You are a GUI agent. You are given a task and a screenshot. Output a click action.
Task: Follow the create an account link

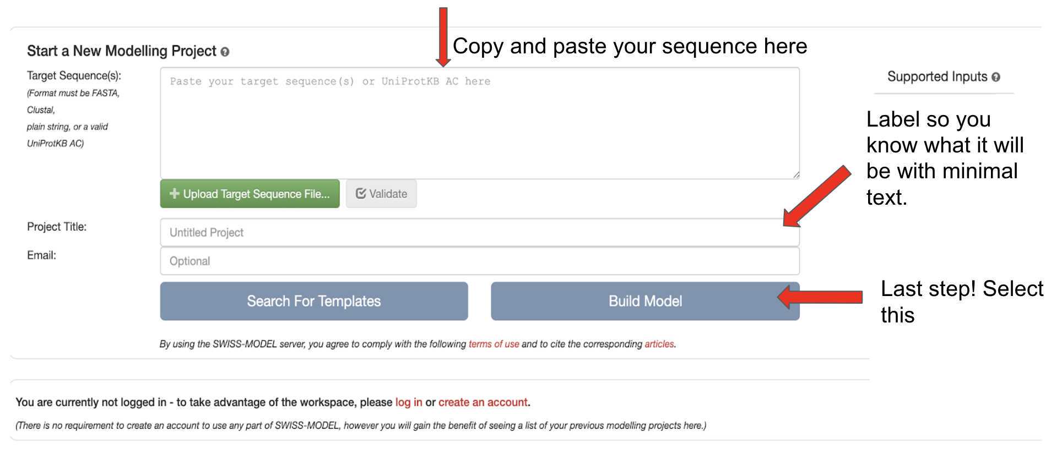coord(483,402)
